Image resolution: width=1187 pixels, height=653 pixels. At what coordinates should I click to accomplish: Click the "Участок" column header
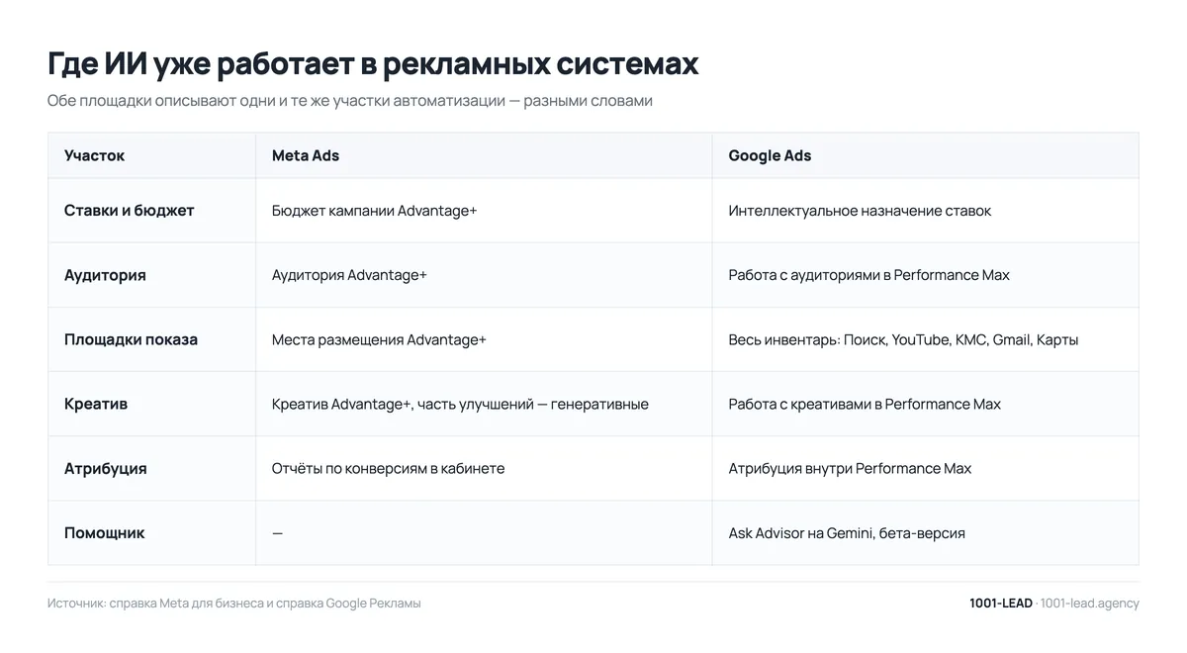point(95,155)
